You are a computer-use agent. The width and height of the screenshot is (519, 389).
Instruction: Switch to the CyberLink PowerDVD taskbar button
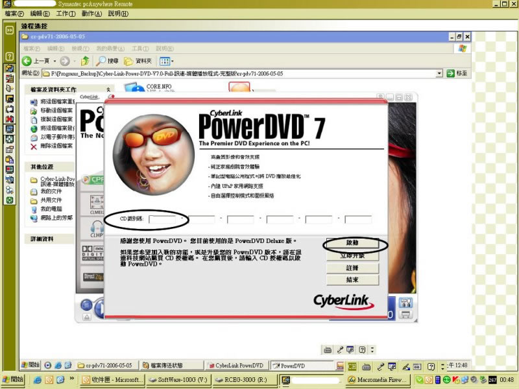coord(236,366)
